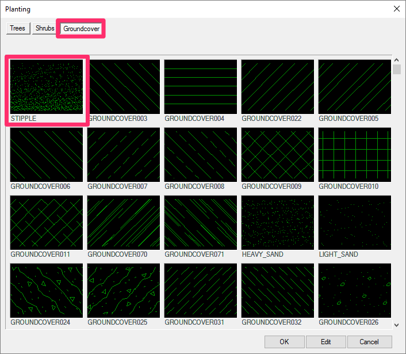The height and width of the screenshot is (354, 406).
Task: Switch to the Trees tab
Action: tap(18, 28)
